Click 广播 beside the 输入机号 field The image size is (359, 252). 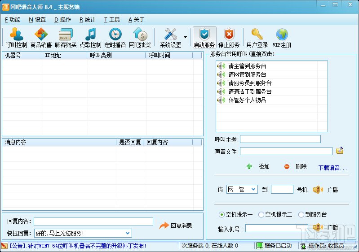325,227
